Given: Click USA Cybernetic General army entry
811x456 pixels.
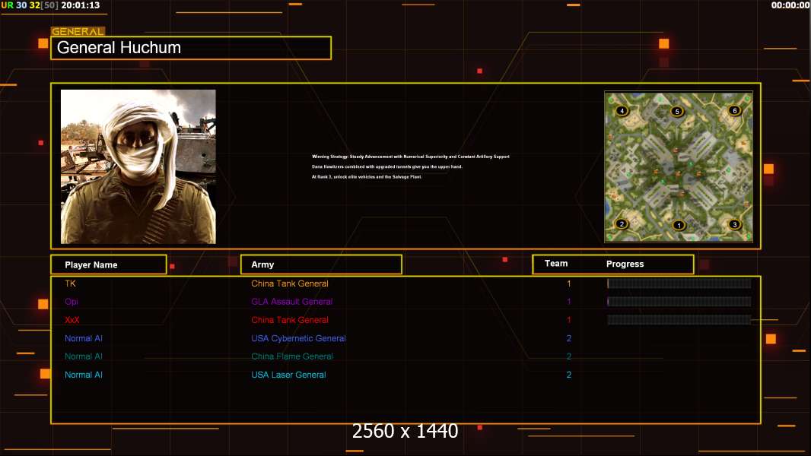Looking at the screenshot, I should tap(298, 338).
